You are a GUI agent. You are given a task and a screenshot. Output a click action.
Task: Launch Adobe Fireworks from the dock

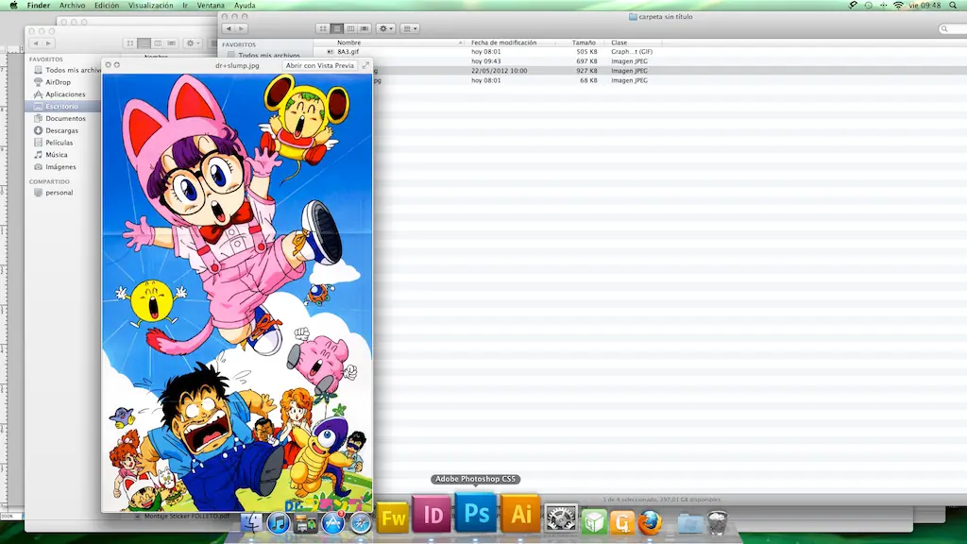pos(392,517)
